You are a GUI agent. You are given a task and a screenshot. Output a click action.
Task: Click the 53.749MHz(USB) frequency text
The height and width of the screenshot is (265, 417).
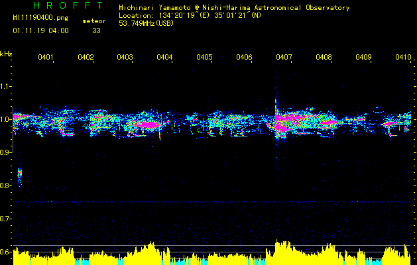147,23
